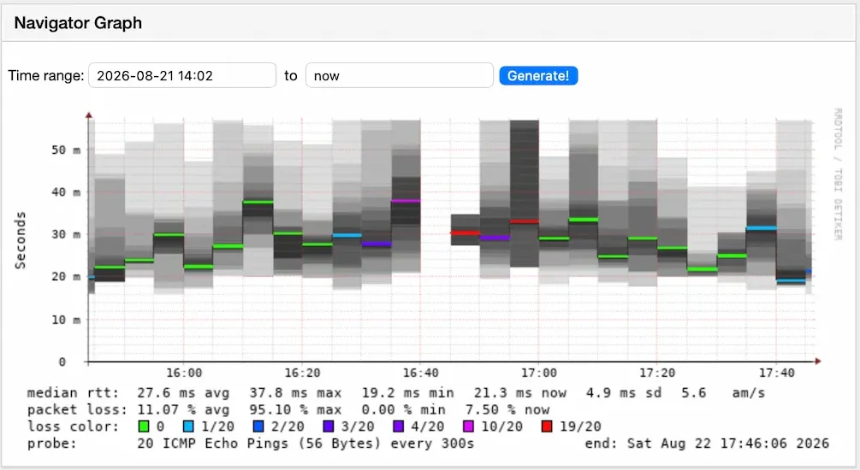
Task: Click the indigo 3/20 loss swatch
Action: pos(328,426)
